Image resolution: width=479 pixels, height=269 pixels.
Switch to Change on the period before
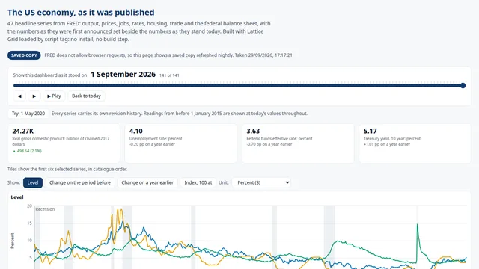80,182
